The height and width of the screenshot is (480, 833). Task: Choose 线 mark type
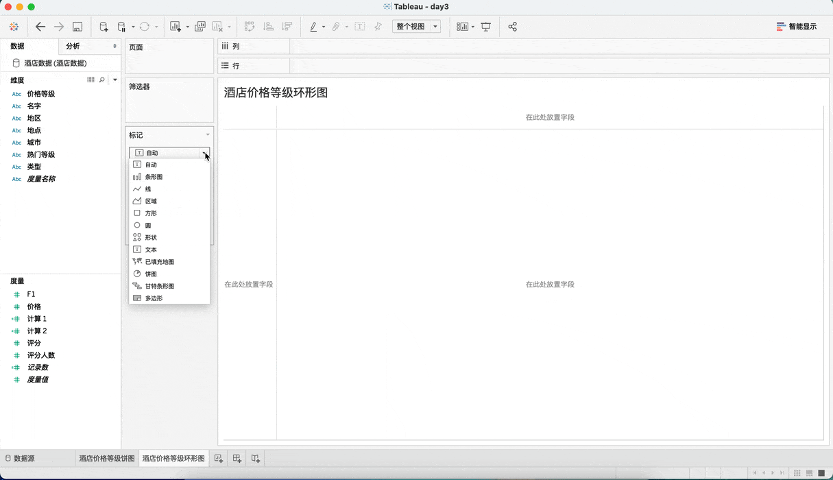[x=169, y=189]
